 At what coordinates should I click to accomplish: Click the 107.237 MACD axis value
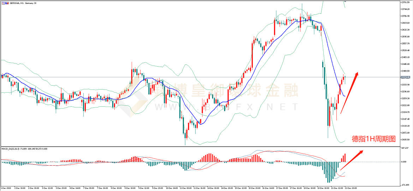(405, 148)
